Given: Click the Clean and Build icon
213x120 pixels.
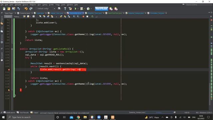Looking at the screenshot, I should click(70, 9).
